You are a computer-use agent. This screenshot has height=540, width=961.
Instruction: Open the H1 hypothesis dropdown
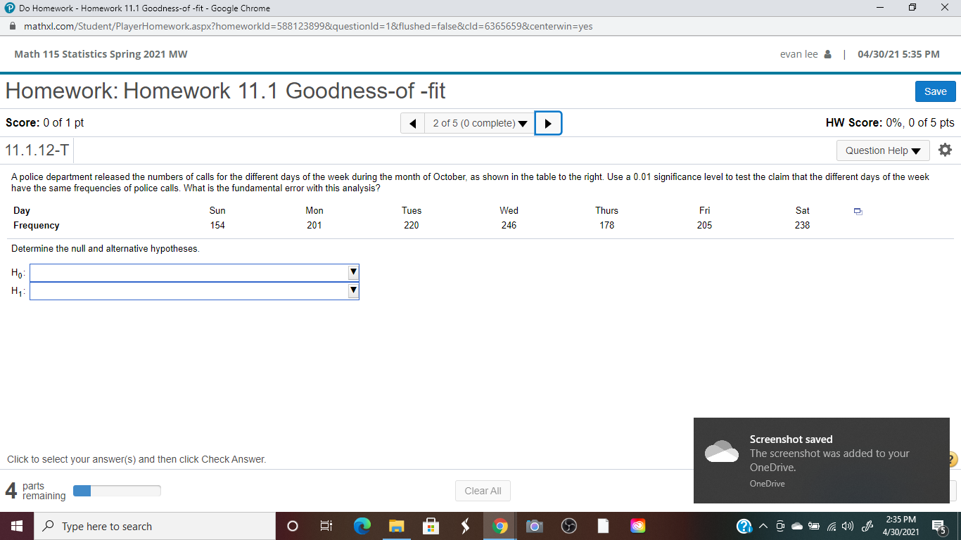point(353,290)
